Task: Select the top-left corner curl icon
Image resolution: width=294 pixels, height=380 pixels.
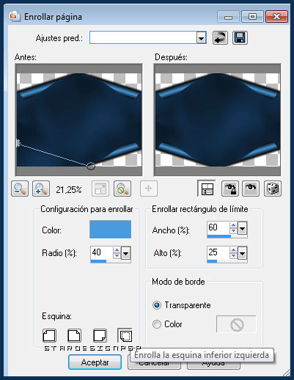Action: click(49, 335)
